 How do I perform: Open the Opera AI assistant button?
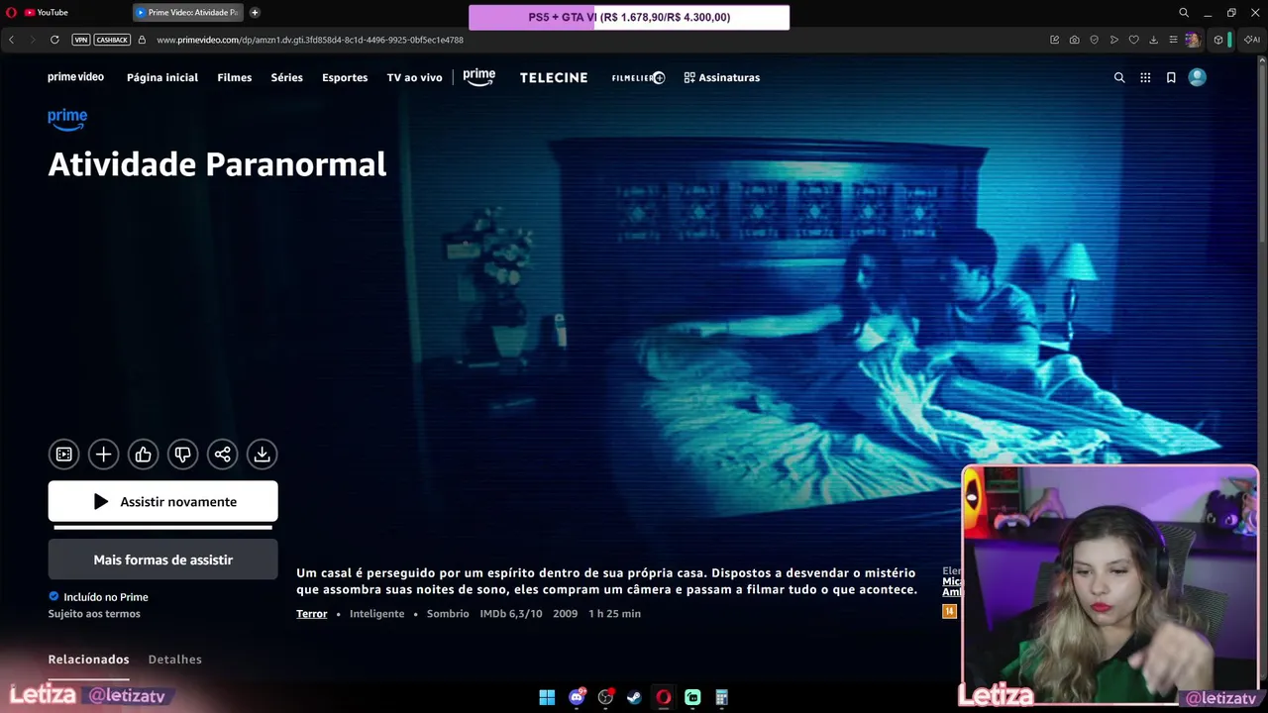[1251, 40]
